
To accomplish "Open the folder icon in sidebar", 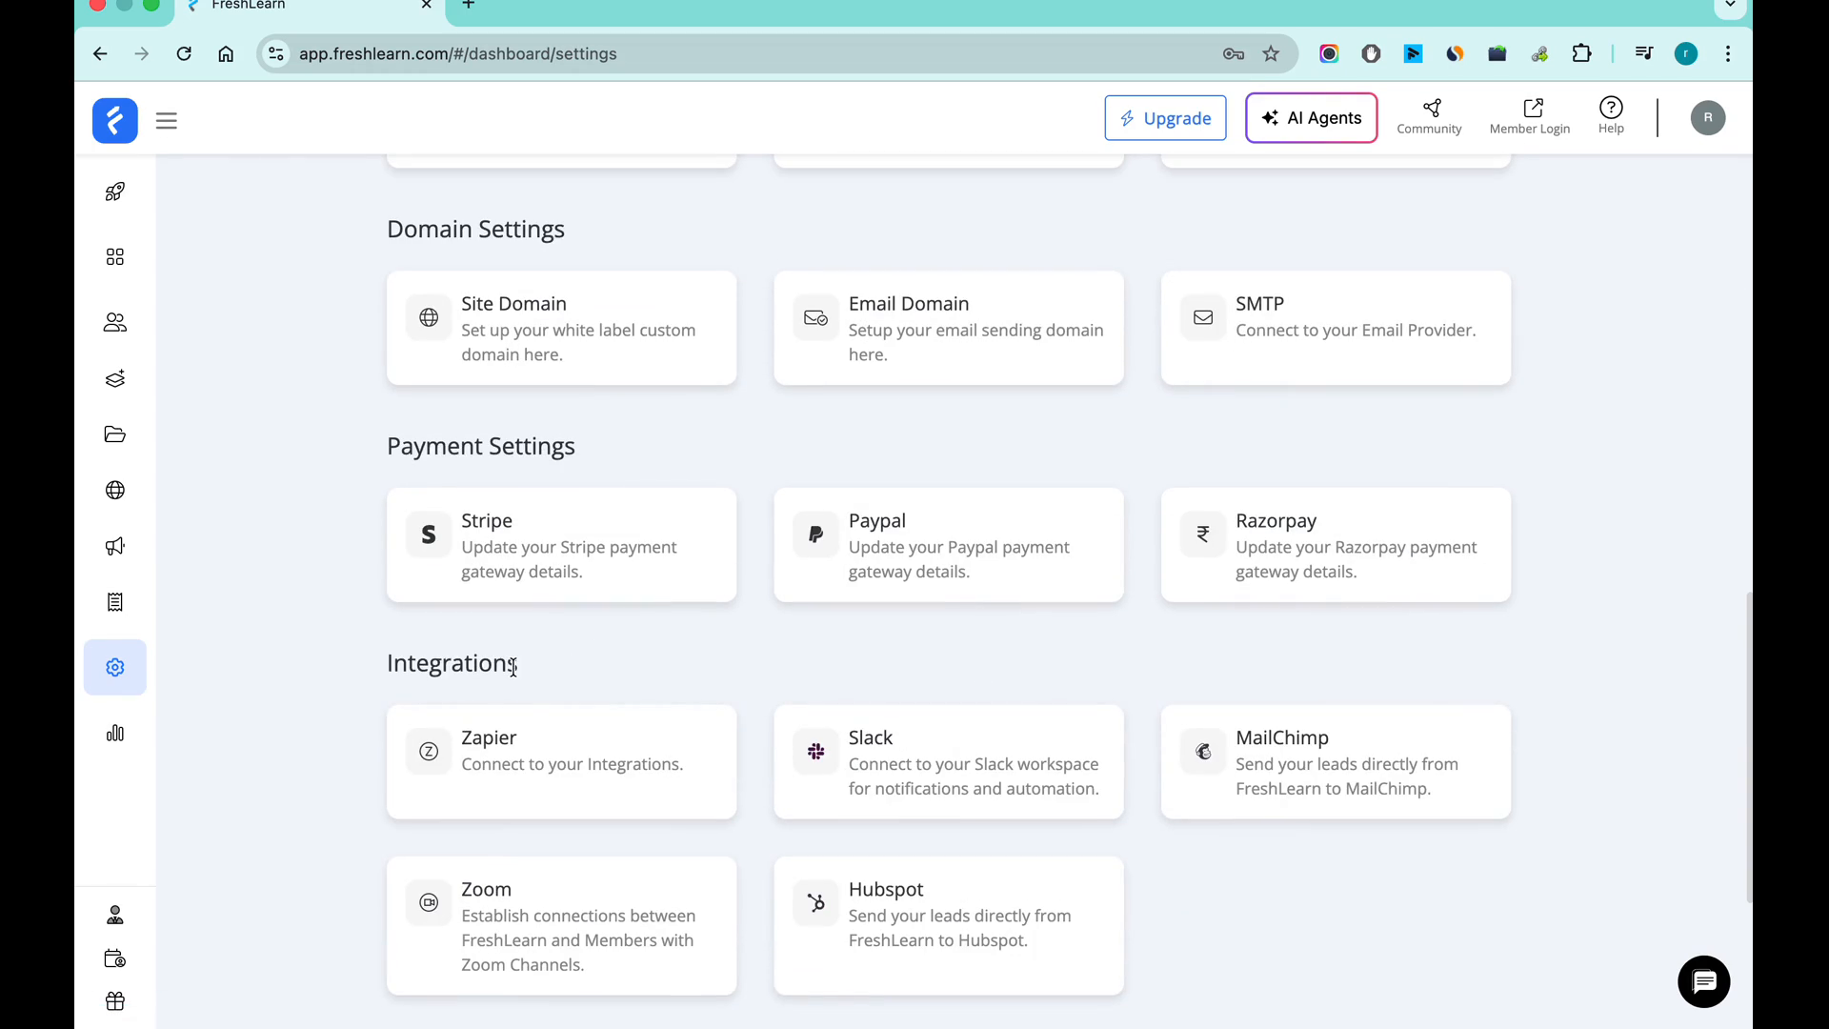I will [114, 434].
